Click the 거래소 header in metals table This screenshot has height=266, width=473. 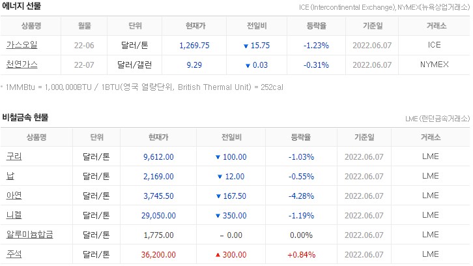[x=431, y=137]
